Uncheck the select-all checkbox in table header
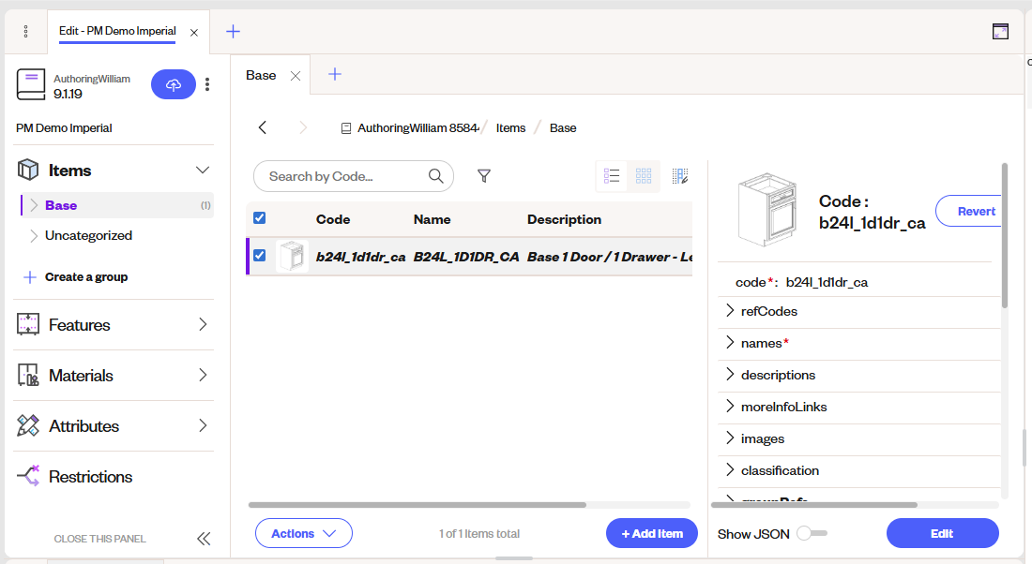The image size is (1032, 564). point(259,217)
